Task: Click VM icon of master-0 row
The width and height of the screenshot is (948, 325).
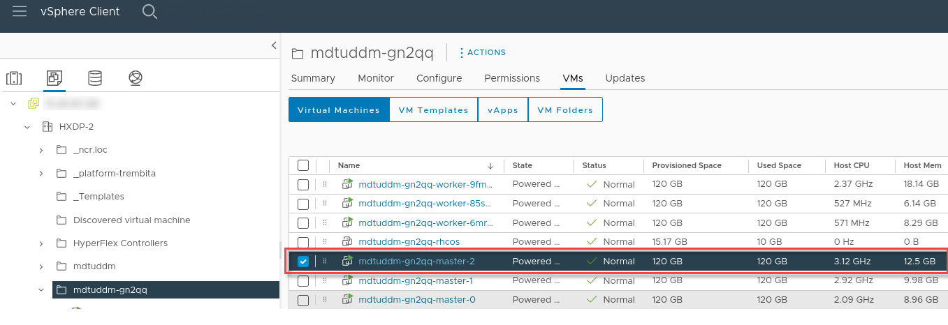Action: 347,300
